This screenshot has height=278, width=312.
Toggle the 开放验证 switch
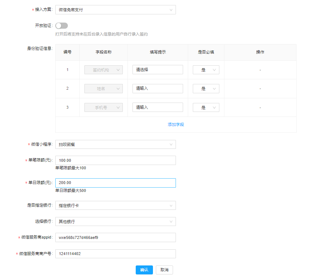(62, 26)
